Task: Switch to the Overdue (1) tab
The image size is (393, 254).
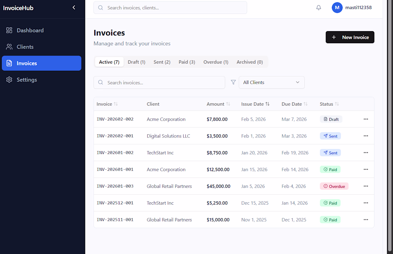Action: click(x=216, y=62)
